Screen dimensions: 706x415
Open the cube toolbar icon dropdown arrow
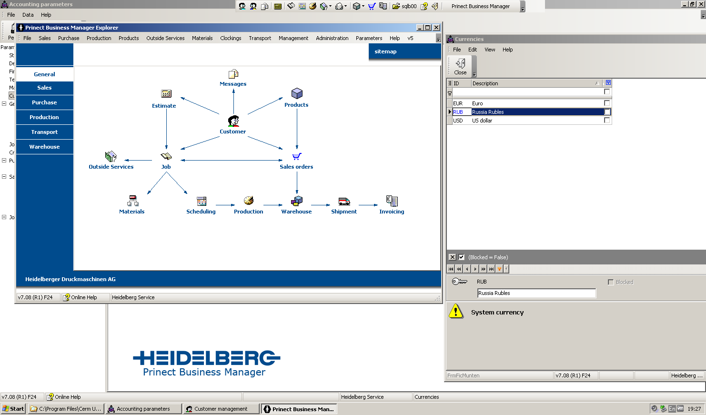coord(363,6)
